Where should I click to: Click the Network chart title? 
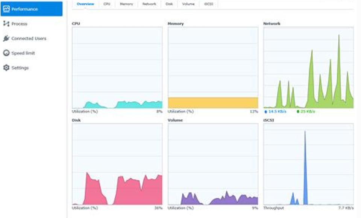coord(272,23)
